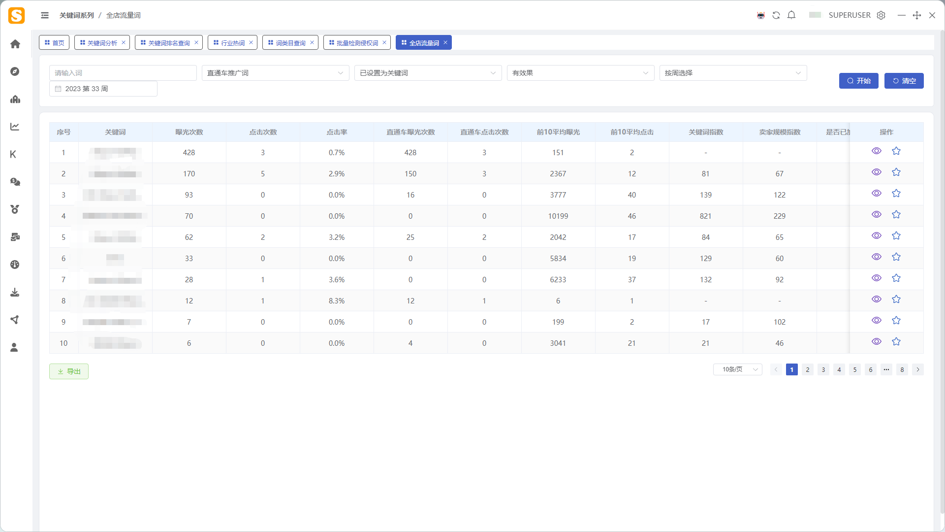Viewport: 945px width, 532px height.
Task: Click the 关键词系列 breadcrumb
Action: pyautogui.click(x=76, y=15)
